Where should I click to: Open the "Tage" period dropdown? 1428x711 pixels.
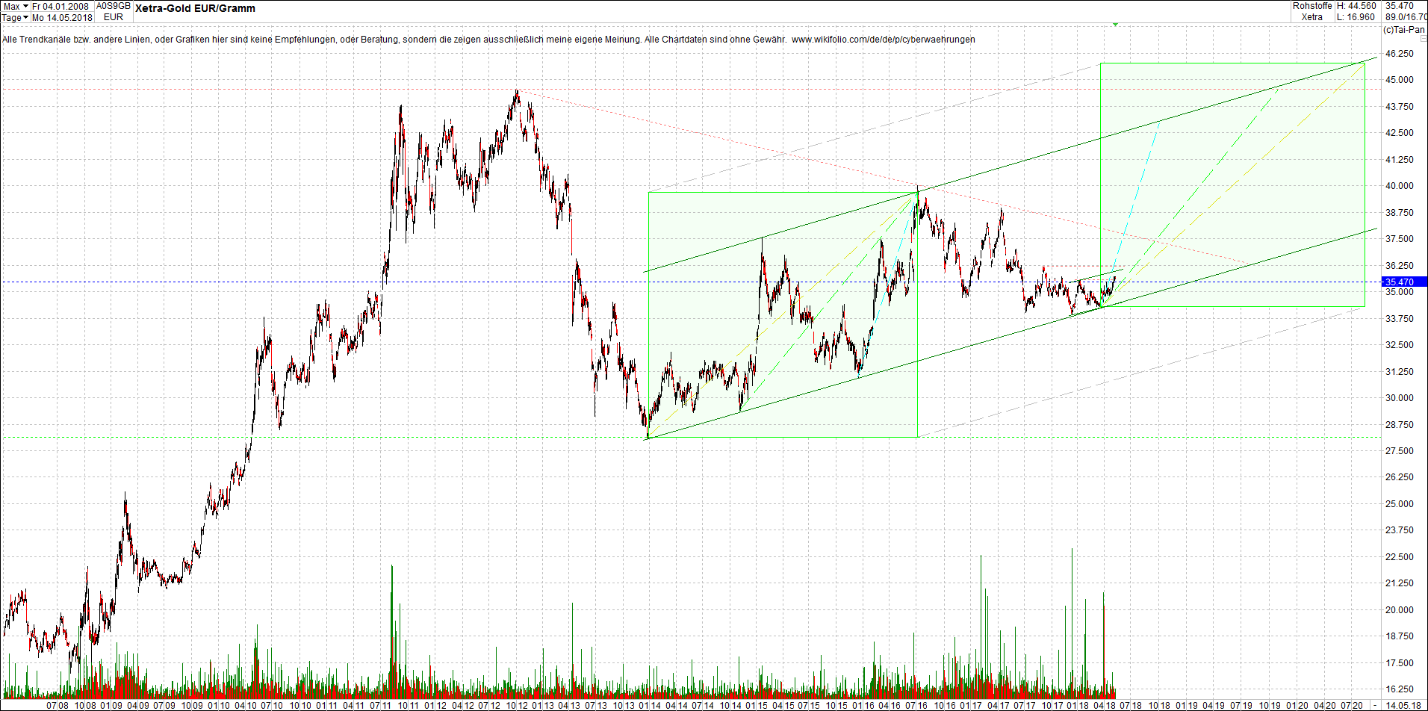pyautogui.click(x=13, y=16)
